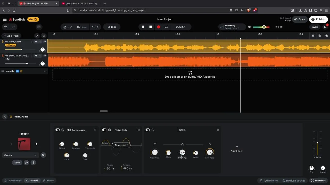The image size is (330, 185).
Task: Save the effects preset
Action: tap(17, 162)
